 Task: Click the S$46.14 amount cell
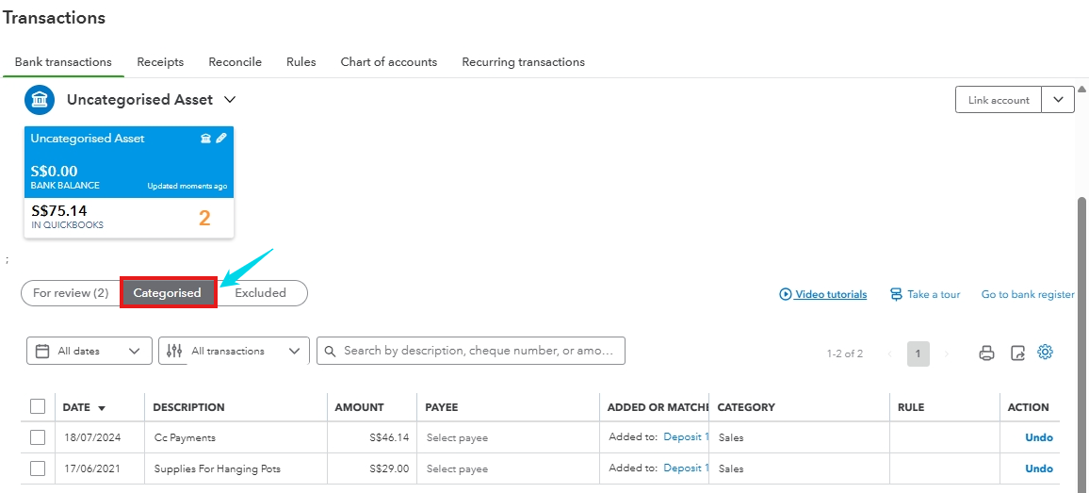coord(389,438)
